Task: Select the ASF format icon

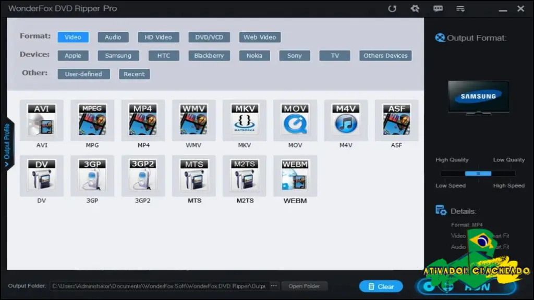Action: [x=396, y=120]
